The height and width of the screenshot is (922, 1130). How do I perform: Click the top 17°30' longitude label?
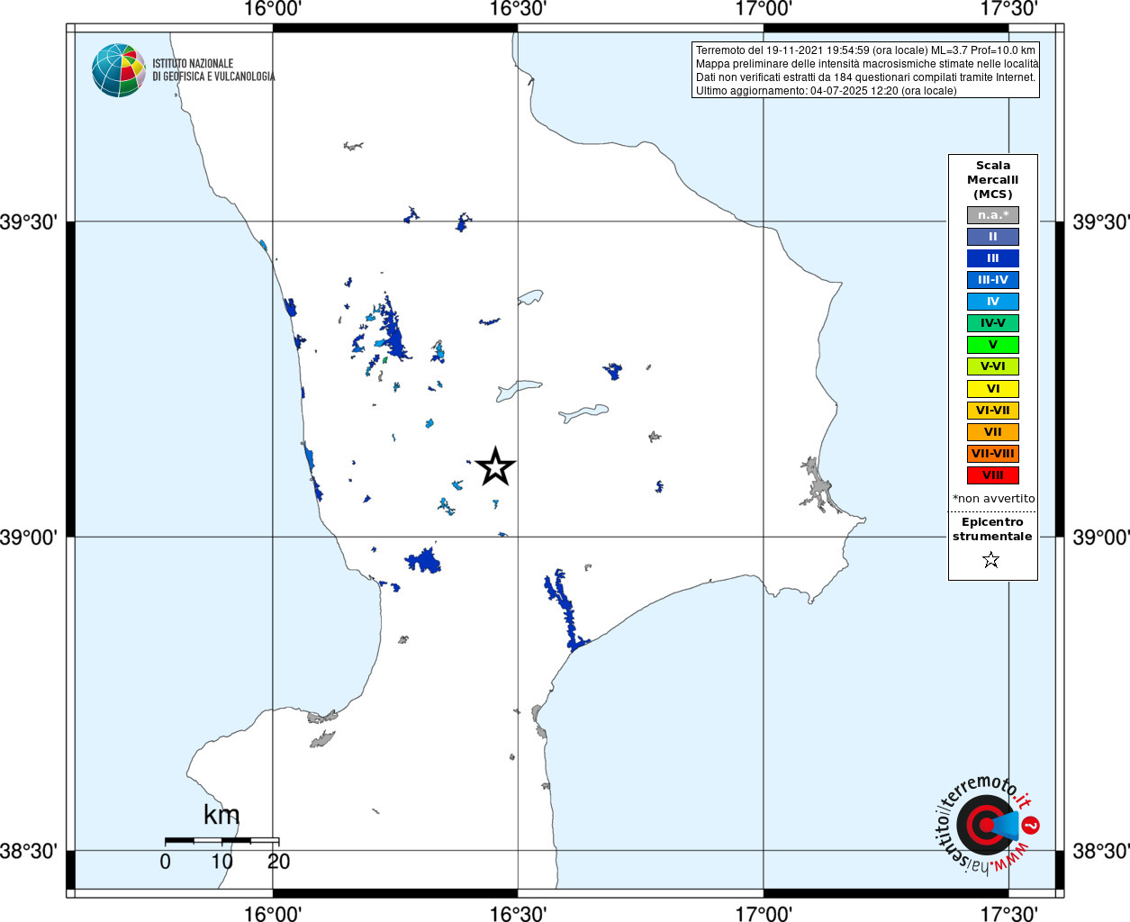[x=1008, y=9]
